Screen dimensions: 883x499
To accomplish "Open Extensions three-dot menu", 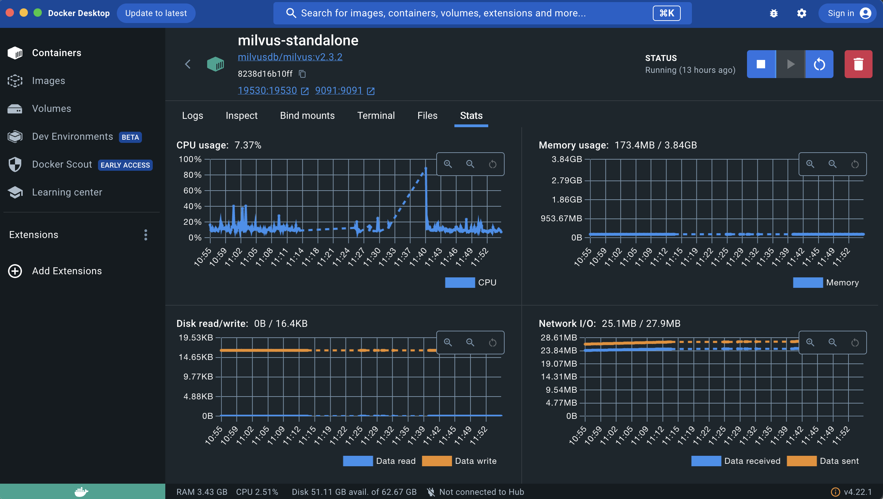I will point(146,235).
